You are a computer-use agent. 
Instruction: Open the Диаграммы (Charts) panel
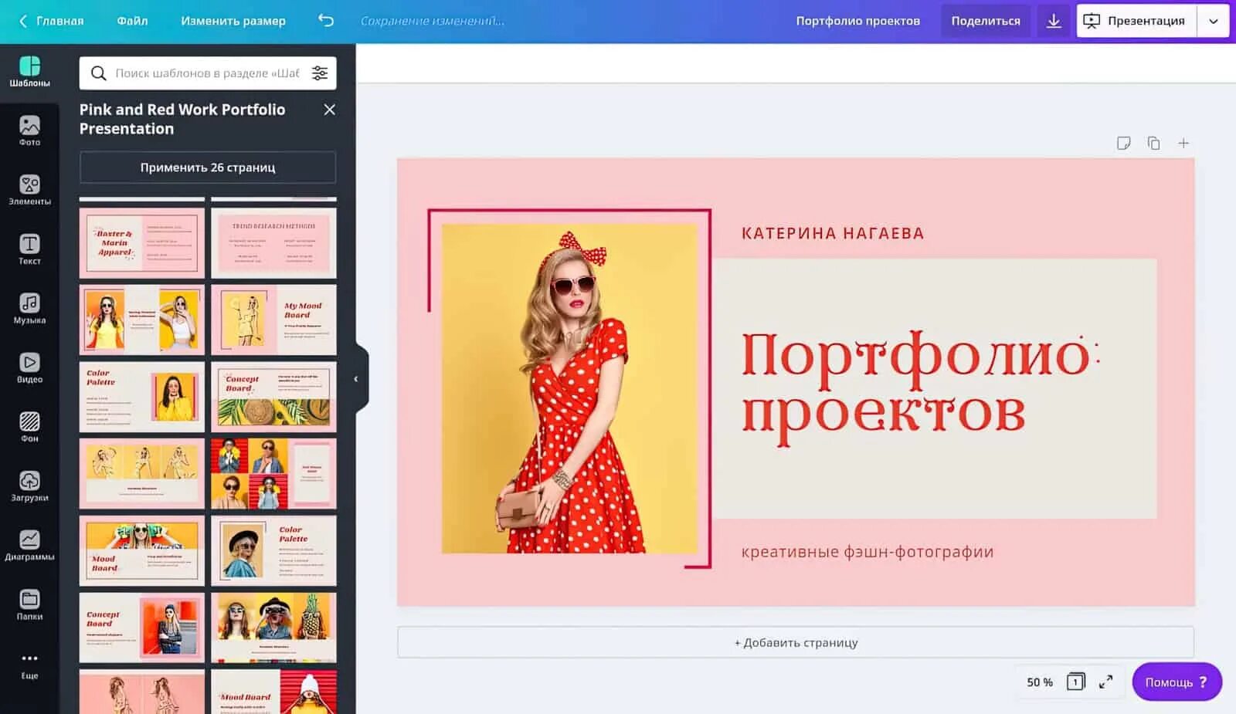pos(29,544)
